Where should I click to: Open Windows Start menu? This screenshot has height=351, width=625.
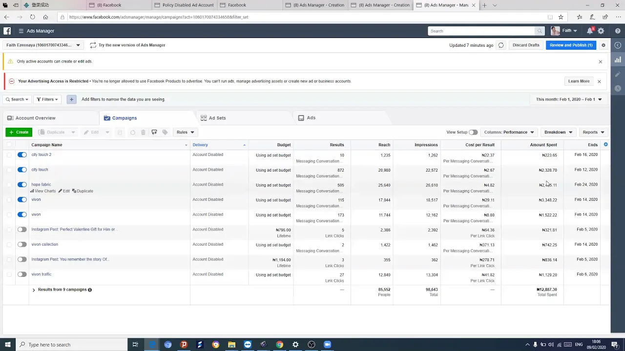coord(7,345)
